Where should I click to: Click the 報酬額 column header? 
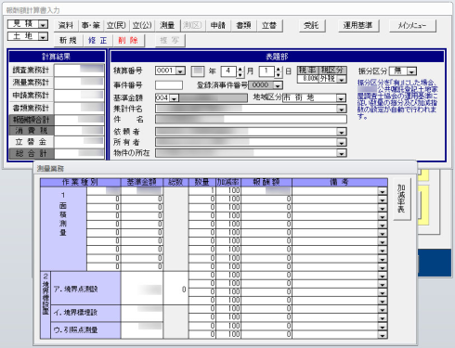point(266,182)
